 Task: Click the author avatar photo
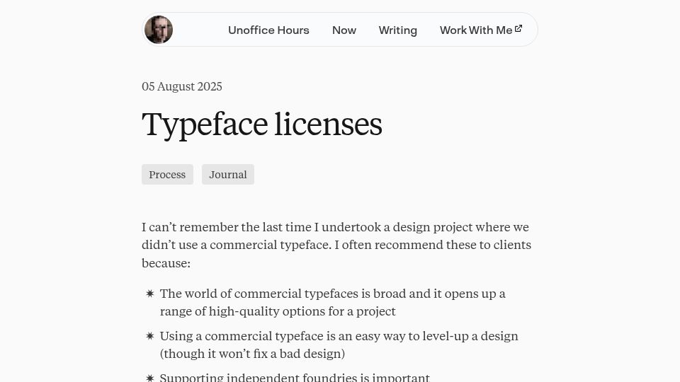[159, 30]
